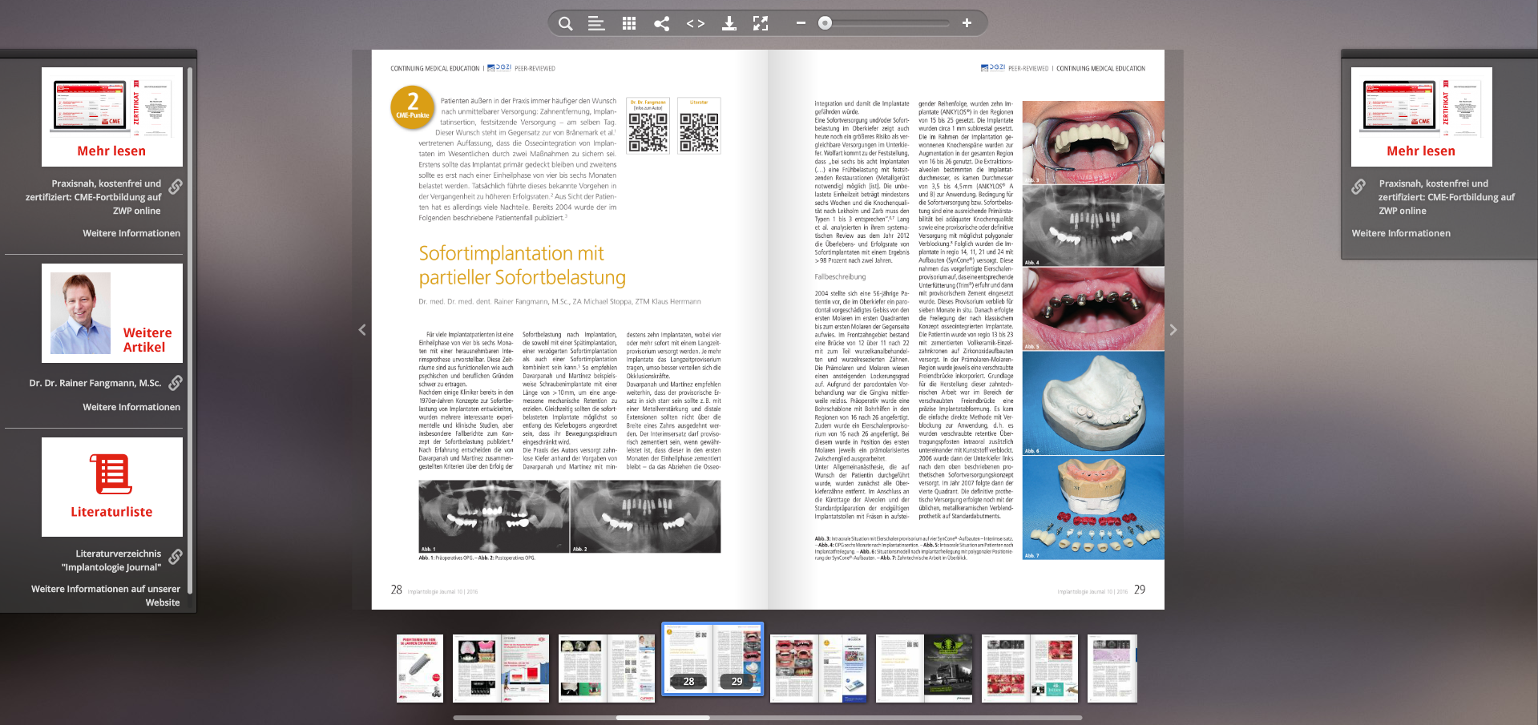Open 'Weitere Artikel' author card
Image resolution: width=1538 pixels, height=725 pixels.
coord(112,313)
